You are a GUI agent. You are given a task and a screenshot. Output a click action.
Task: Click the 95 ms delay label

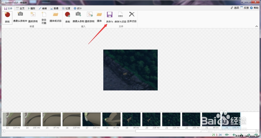pyautogui.click(x=116, y=128)
